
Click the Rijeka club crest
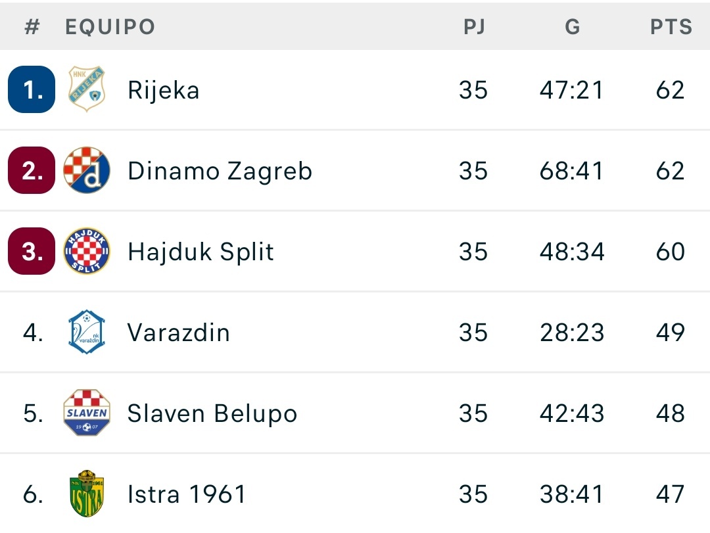[87, 89]
